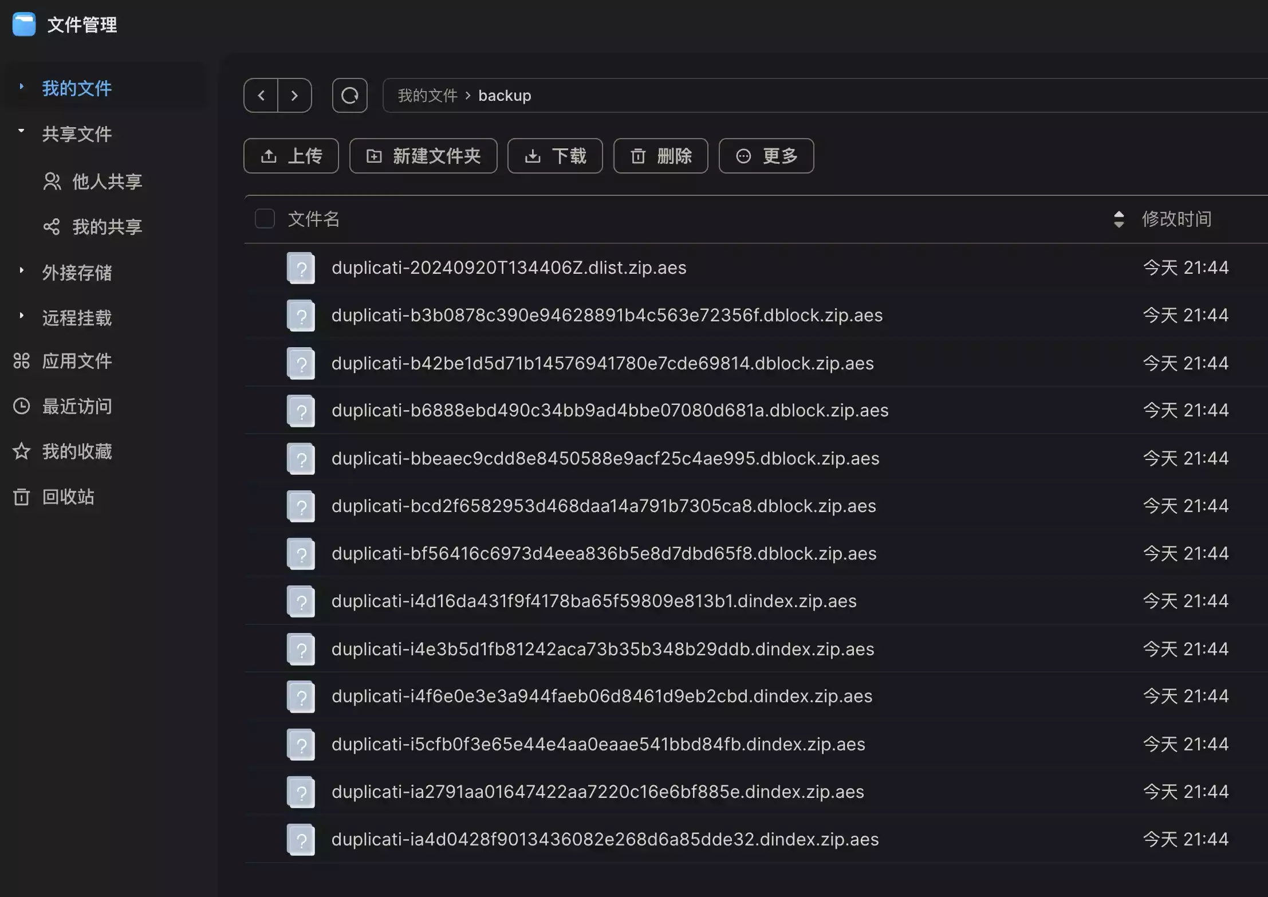
Task: Click the 上传 upload button
Action: (291, 156)
